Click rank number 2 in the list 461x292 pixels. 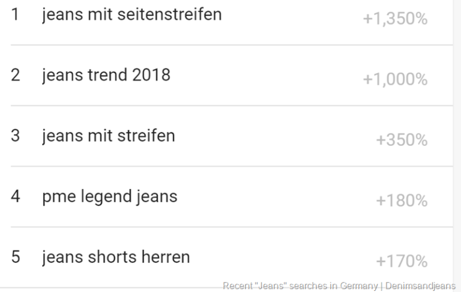pos(15,75)
